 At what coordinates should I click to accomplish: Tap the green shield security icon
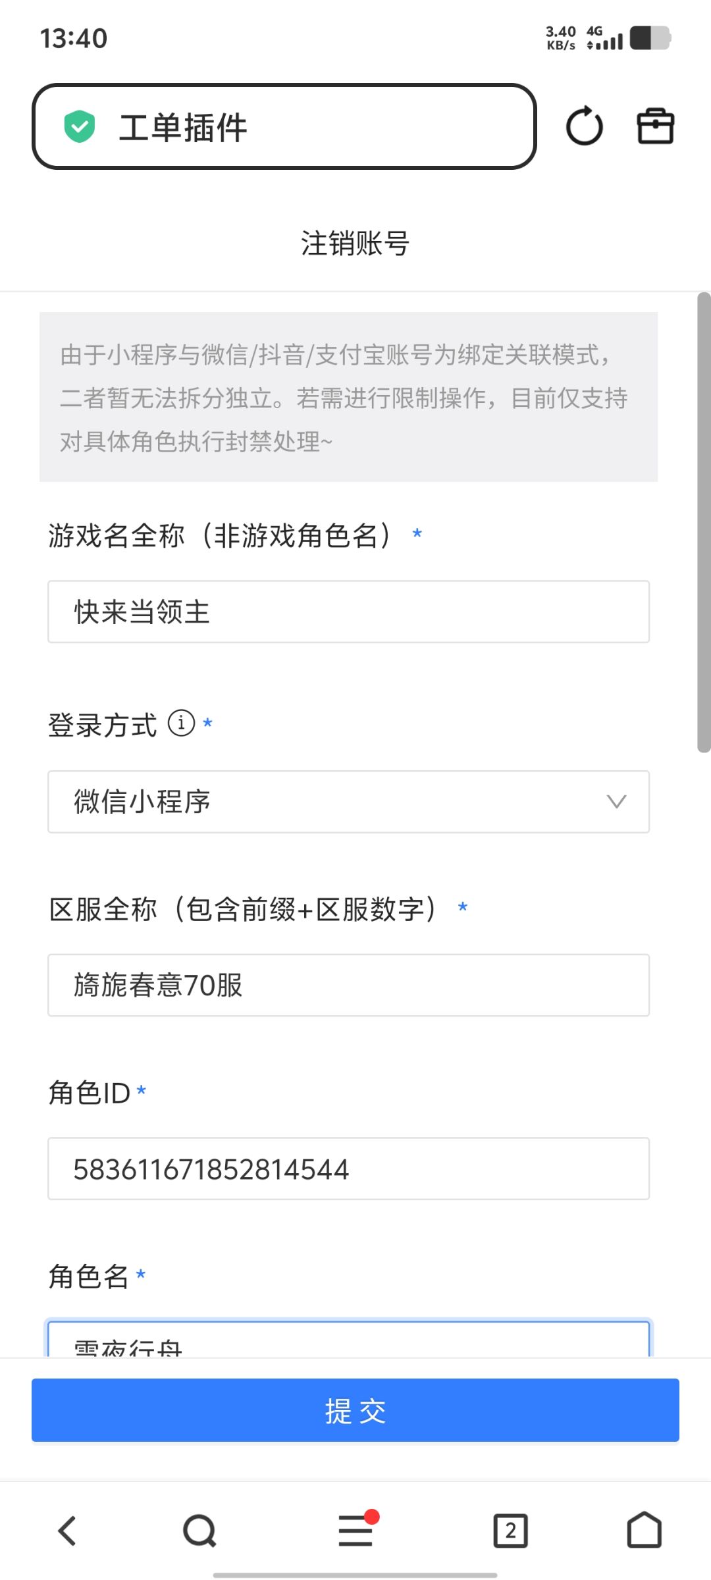[80, 126]
